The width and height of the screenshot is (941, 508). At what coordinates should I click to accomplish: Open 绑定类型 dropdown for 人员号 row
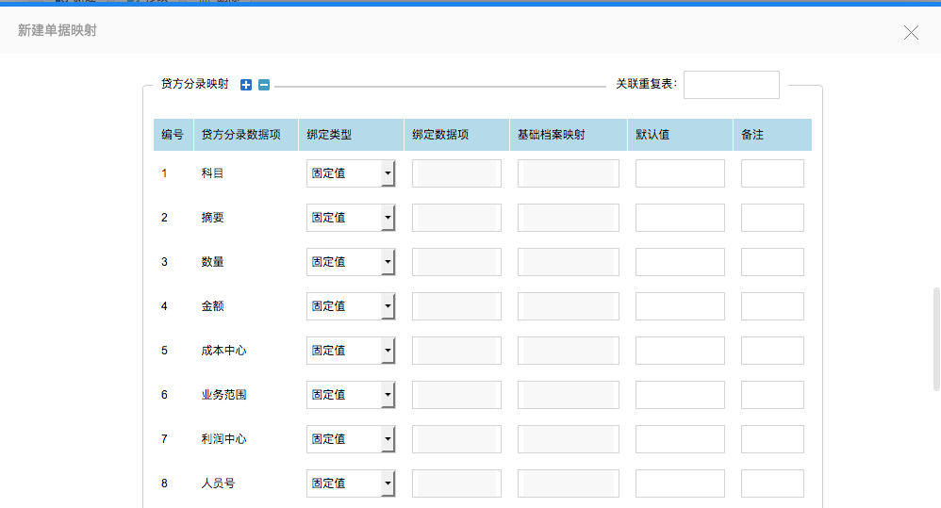(351, 483)
